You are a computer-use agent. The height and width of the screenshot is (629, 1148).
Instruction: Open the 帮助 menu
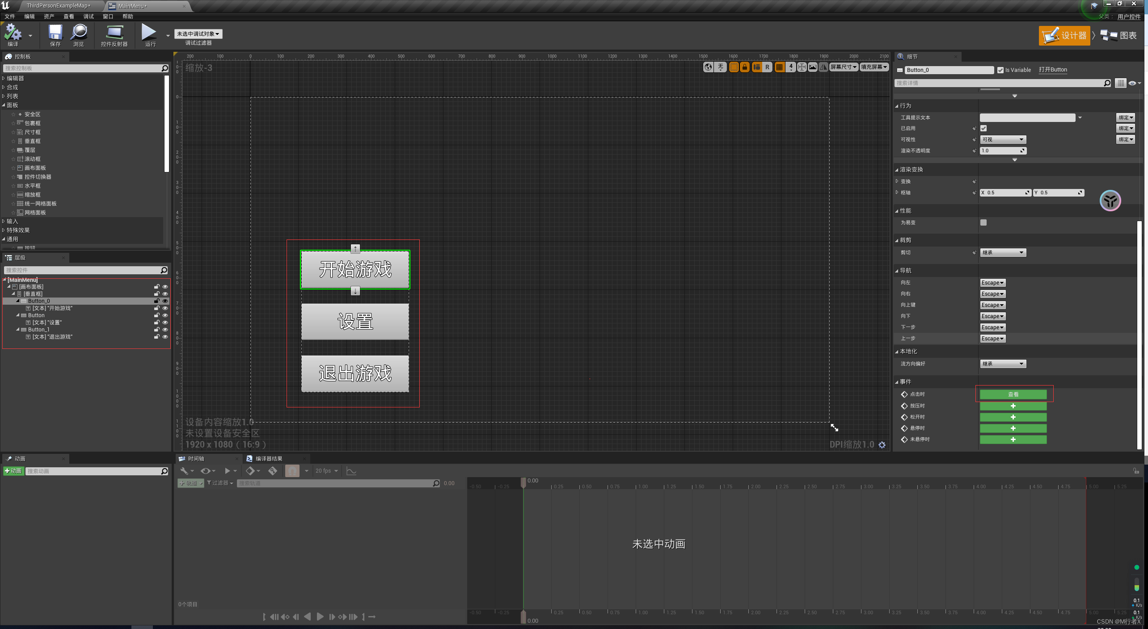coord(128,17)
